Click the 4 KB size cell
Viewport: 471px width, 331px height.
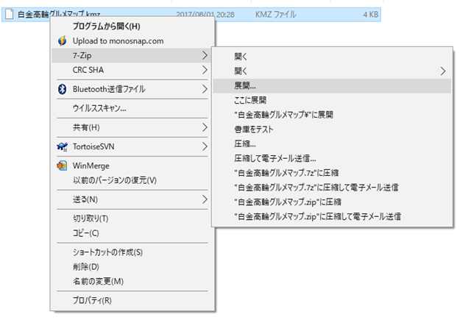coord(370,15)
